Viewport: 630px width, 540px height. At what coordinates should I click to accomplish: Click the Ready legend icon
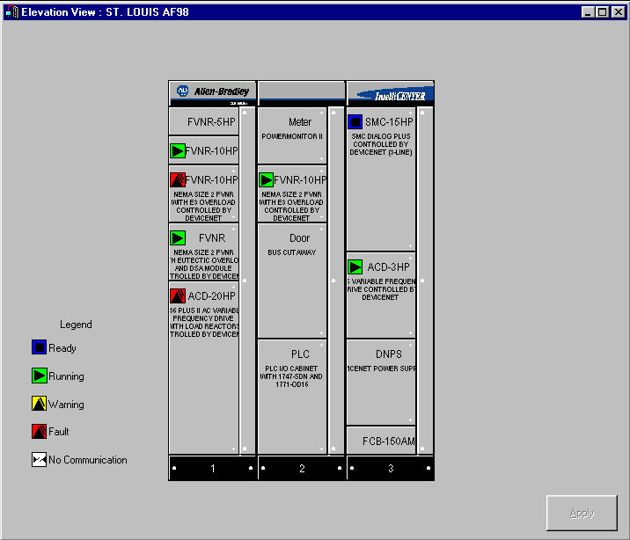(x=39, y=347)
